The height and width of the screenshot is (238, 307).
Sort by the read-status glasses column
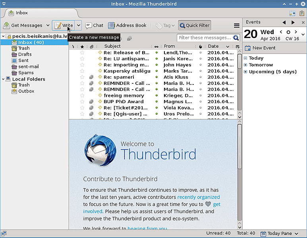coord(156,46)
